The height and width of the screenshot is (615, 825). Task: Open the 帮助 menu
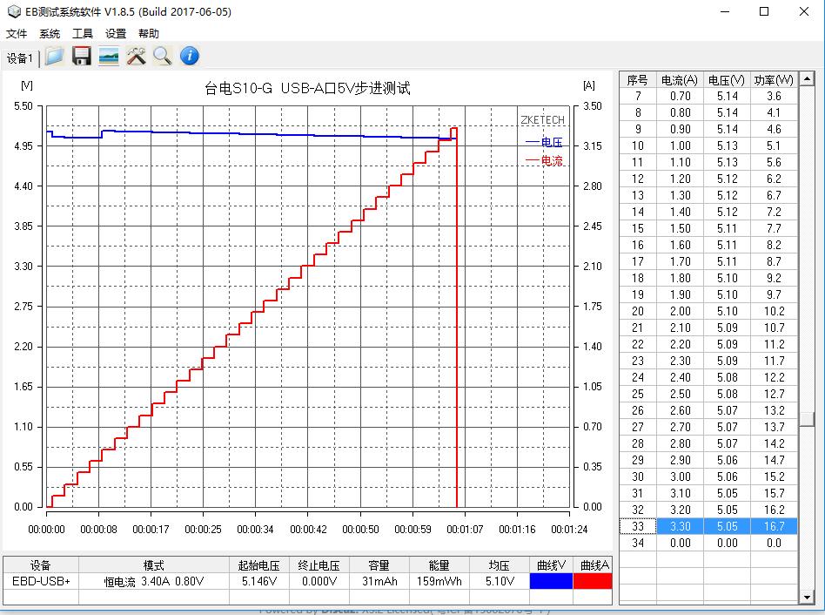(x=149, y=34)
